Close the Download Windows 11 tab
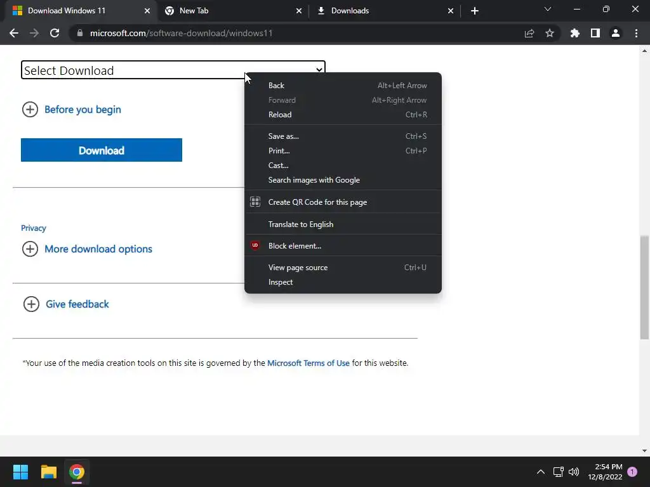 [x=147, y=11]
